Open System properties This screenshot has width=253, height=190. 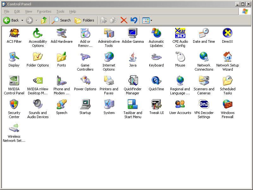[109, 107]
